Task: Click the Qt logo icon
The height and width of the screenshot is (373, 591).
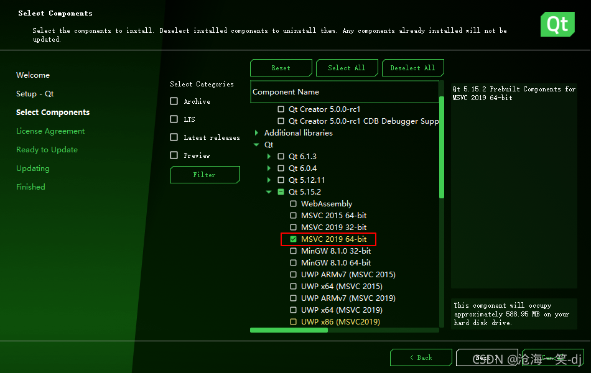Action: [x=557, y=24]
